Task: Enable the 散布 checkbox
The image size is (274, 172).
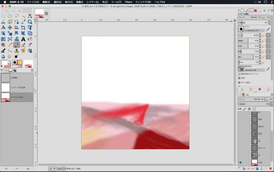Action: tap(239, 78)
